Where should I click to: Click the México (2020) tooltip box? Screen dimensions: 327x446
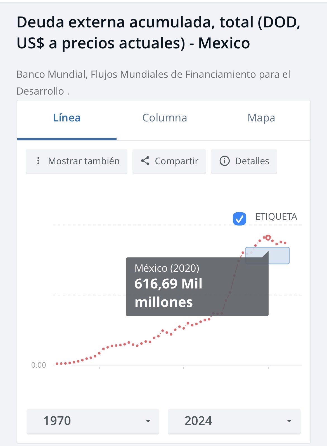click(x=197, y=287)
